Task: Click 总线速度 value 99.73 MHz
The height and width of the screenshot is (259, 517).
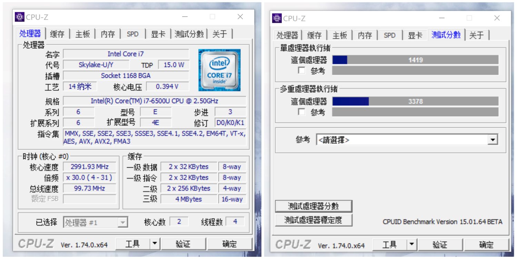Action: pos(90,188)
